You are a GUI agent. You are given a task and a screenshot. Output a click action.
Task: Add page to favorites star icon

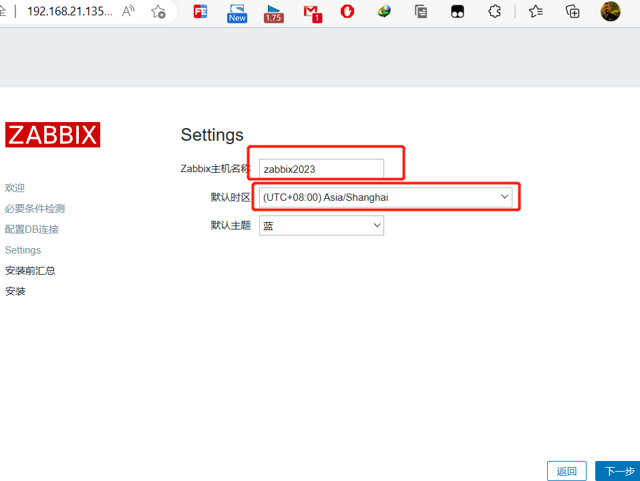pyautogui.click(x=158, y=11)
